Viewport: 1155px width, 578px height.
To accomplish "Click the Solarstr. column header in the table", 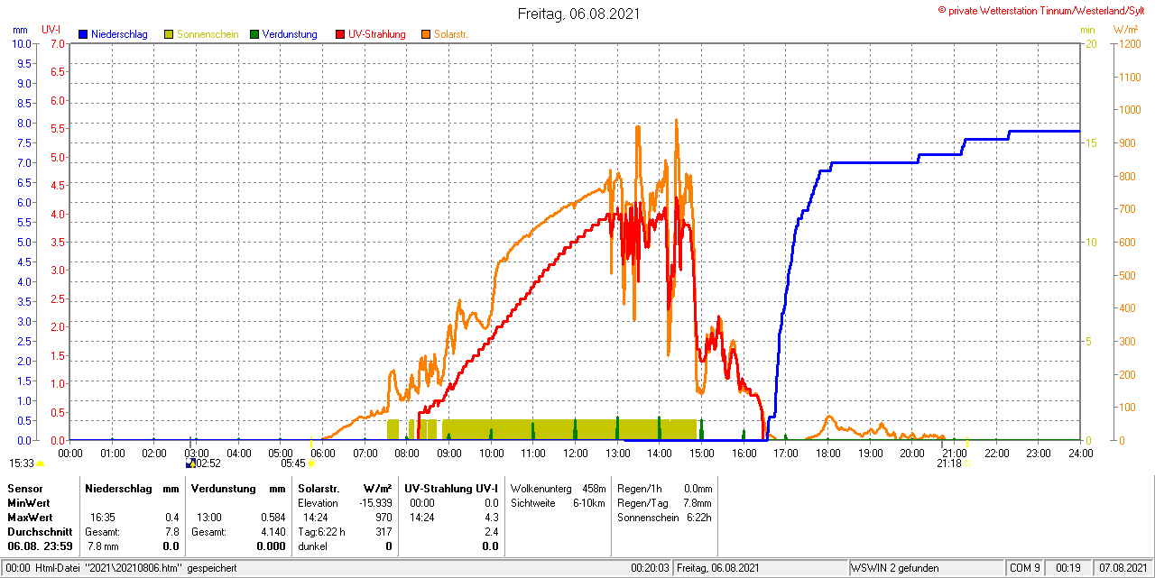I will click(x=319, y=488).
